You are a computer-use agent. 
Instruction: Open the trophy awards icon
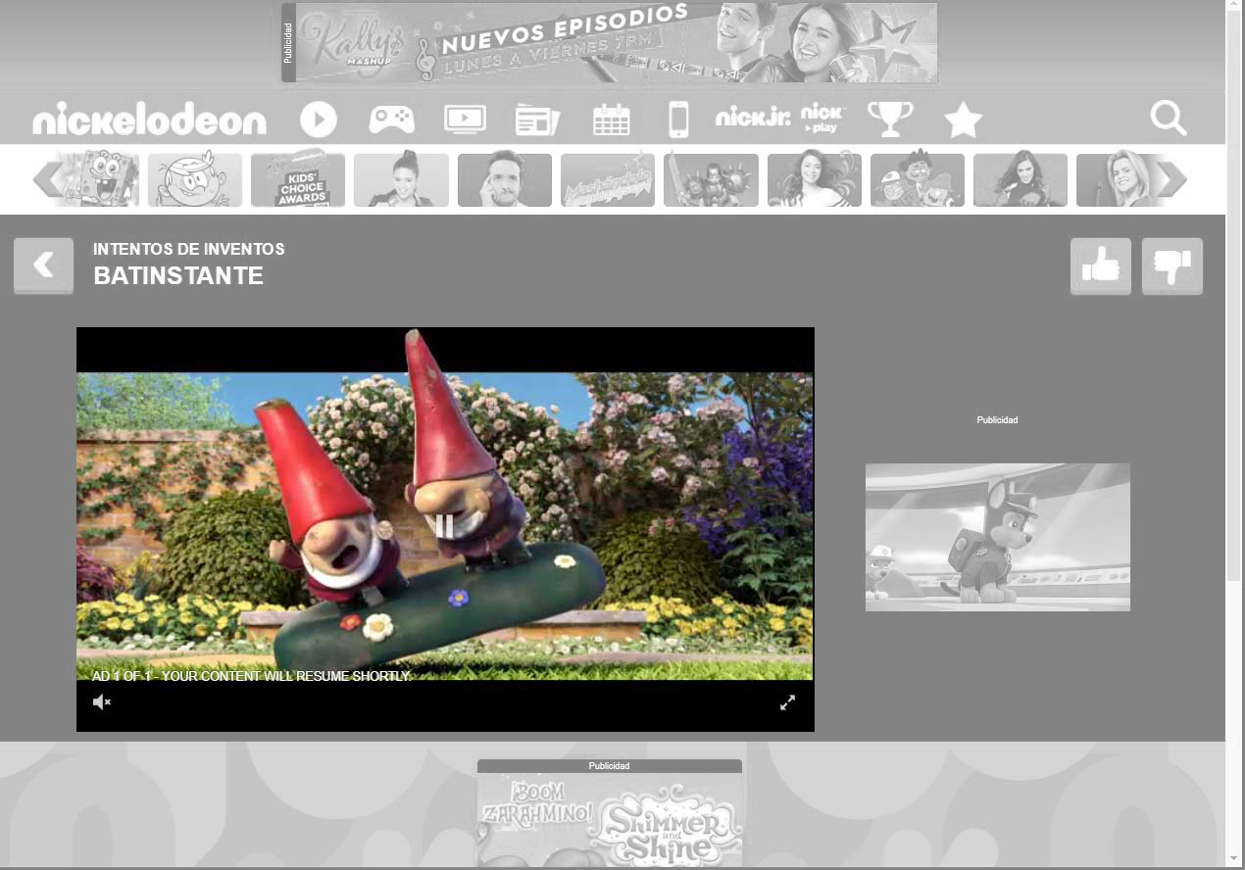890,120
